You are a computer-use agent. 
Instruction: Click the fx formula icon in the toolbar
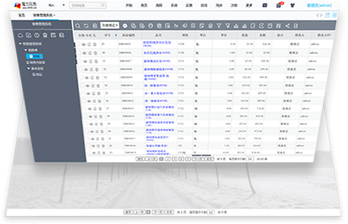[x=176, y=26]
